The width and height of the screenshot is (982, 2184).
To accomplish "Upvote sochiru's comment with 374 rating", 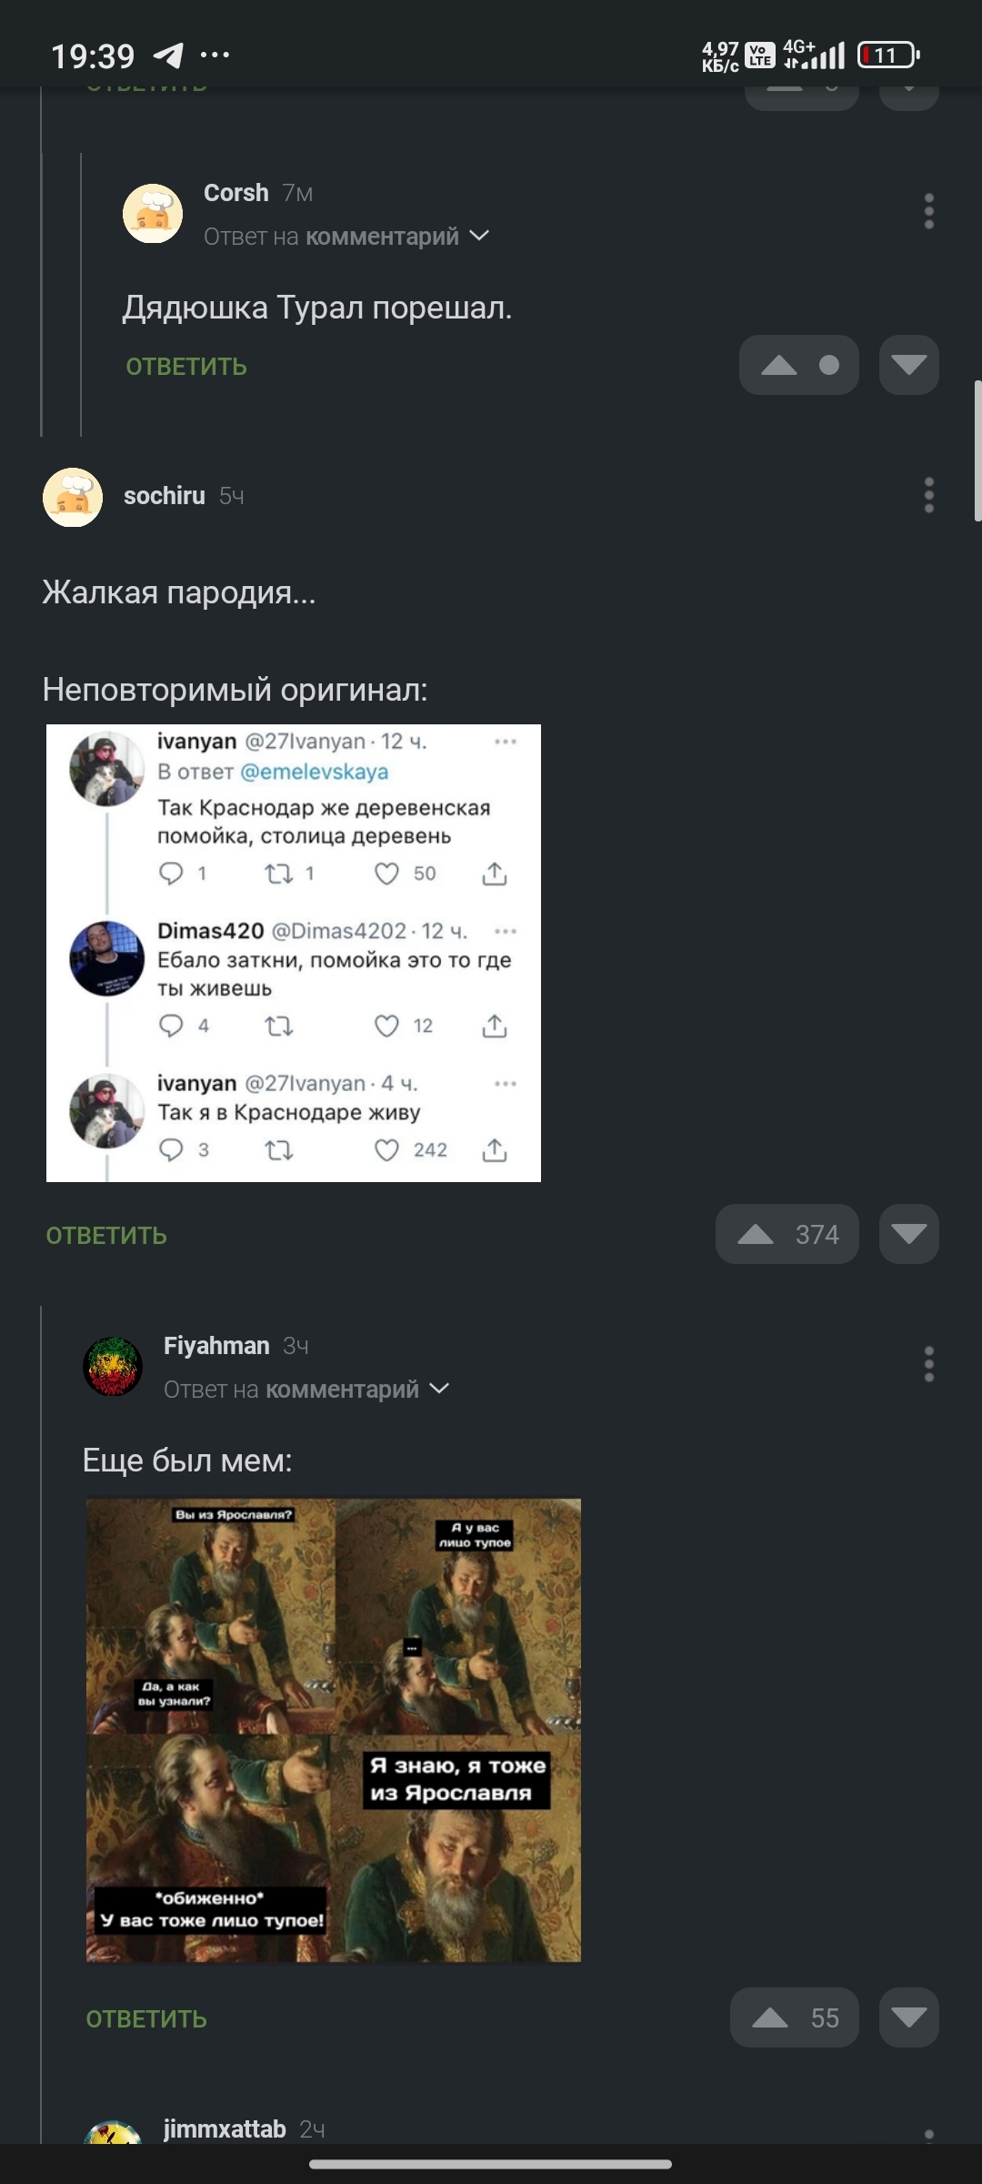I will click(756, 1234).
